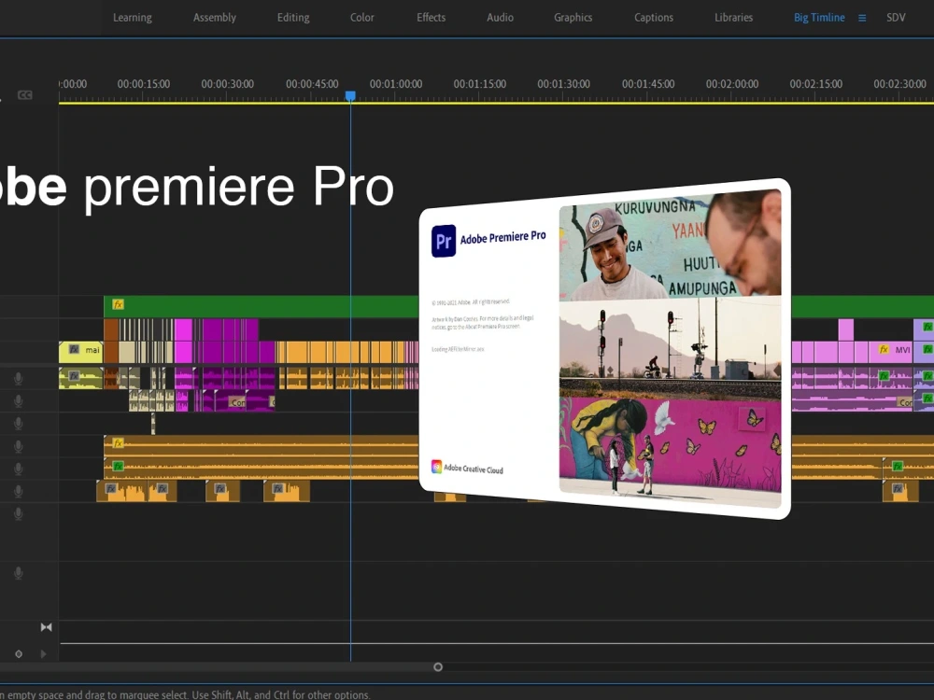Click the fx badge on the mai clip
This screenshot has width=934, height=700.
click(x=74, y=349)
